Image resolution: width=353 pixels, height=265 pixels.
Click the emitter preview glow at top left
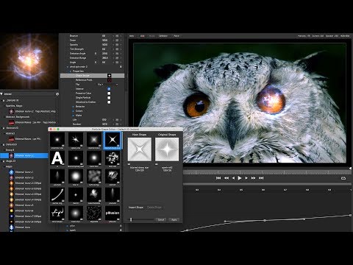[x=29, y=61]
